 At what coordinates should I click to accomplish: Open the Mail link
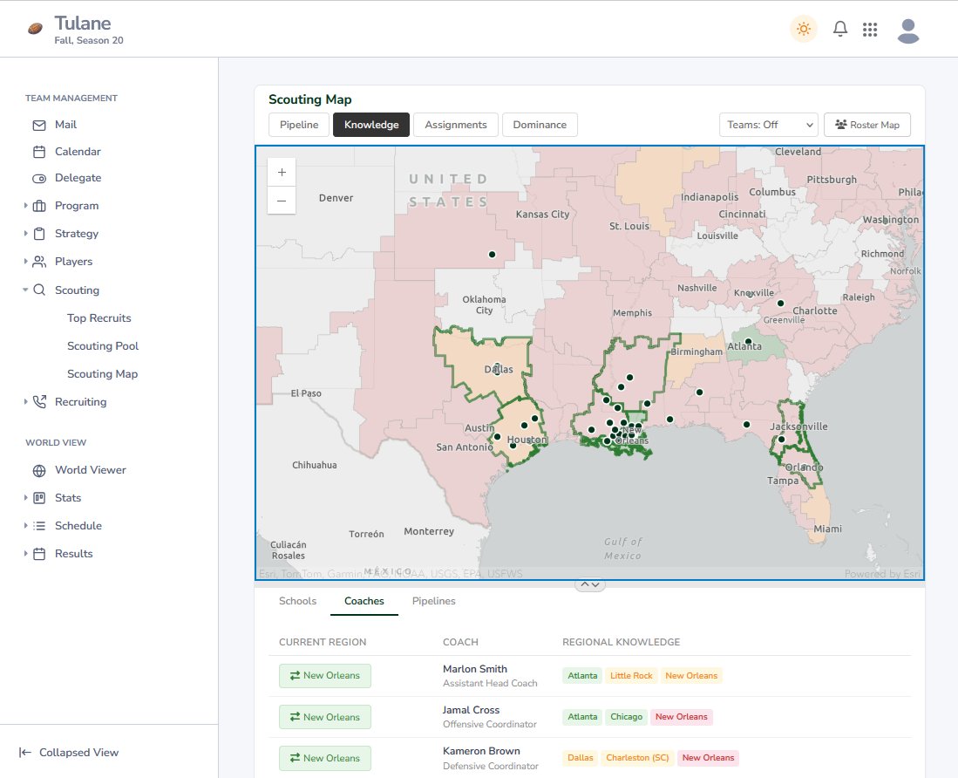(65, 125)
